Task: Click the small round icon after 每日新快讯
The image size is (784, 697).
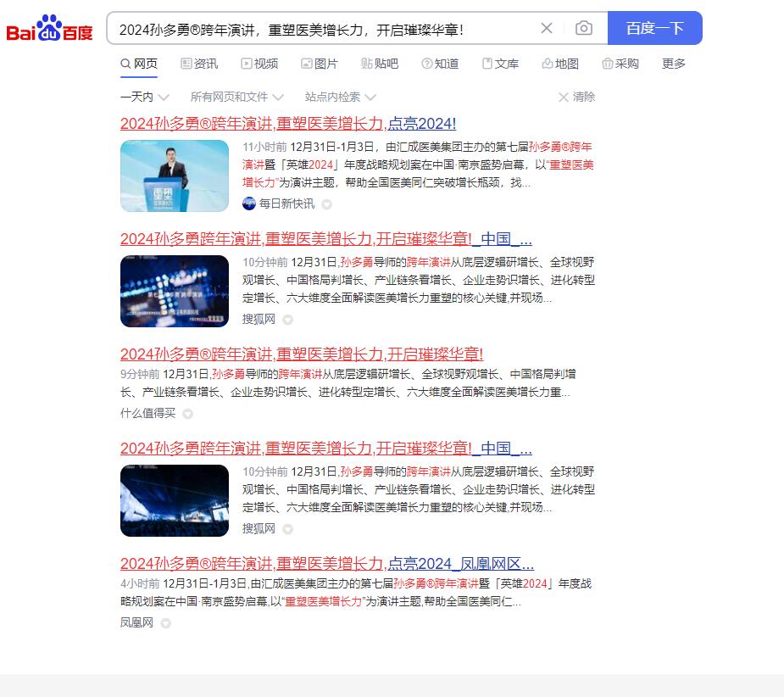Action: click(x=326, y=204)
